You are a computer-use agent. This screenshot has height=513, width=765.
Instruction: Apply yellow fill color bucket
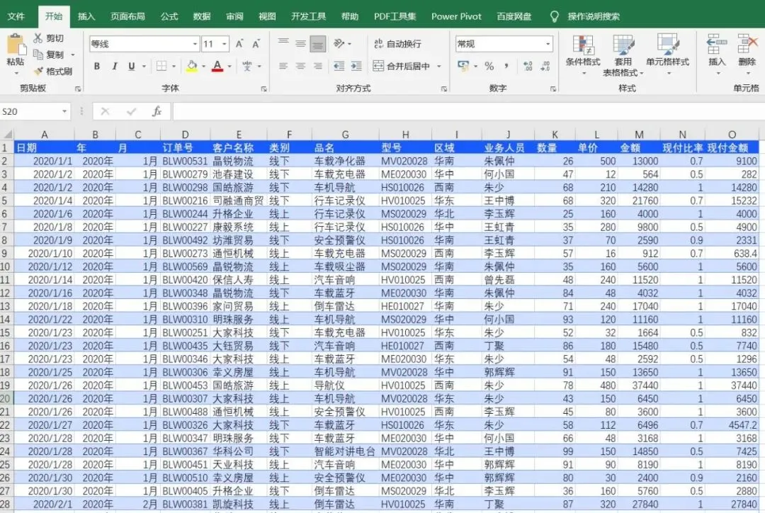click(x=192, y=66)
